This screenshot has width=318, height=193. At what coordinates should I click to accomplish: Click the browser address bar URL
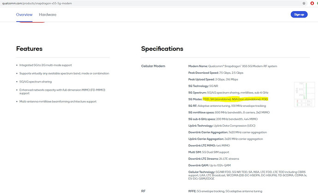coord(37,3)
